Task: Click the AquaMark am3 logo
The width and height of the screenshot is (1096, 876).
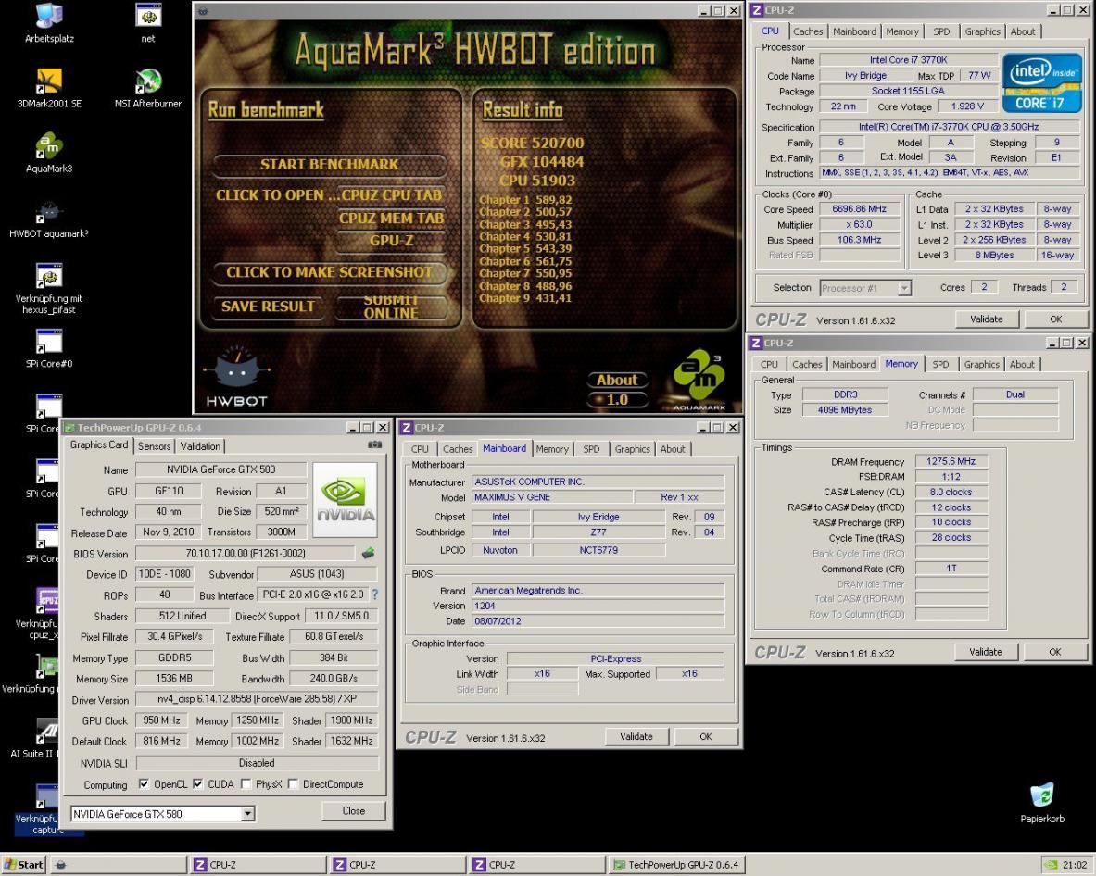Action: [x=699, y=379]
